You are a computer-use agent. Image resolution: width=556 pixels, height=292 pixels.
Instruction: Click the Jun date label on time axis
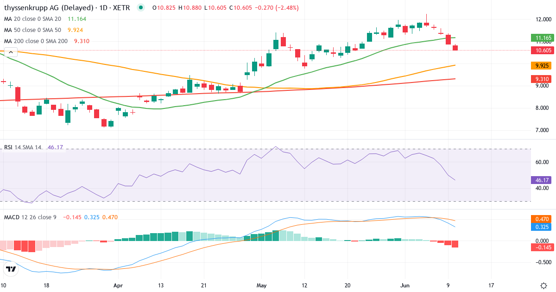[405, 286]
